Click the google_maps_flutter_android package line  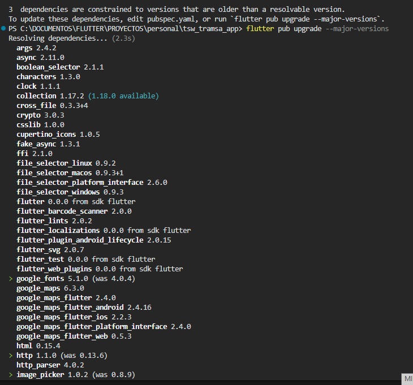point(84,308)
